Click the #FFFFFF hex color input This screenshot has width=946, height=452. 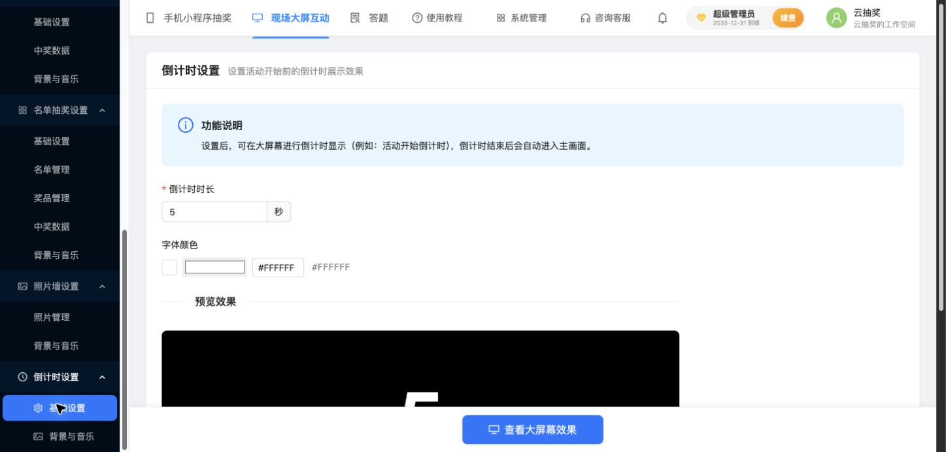(x=278, y=268)
